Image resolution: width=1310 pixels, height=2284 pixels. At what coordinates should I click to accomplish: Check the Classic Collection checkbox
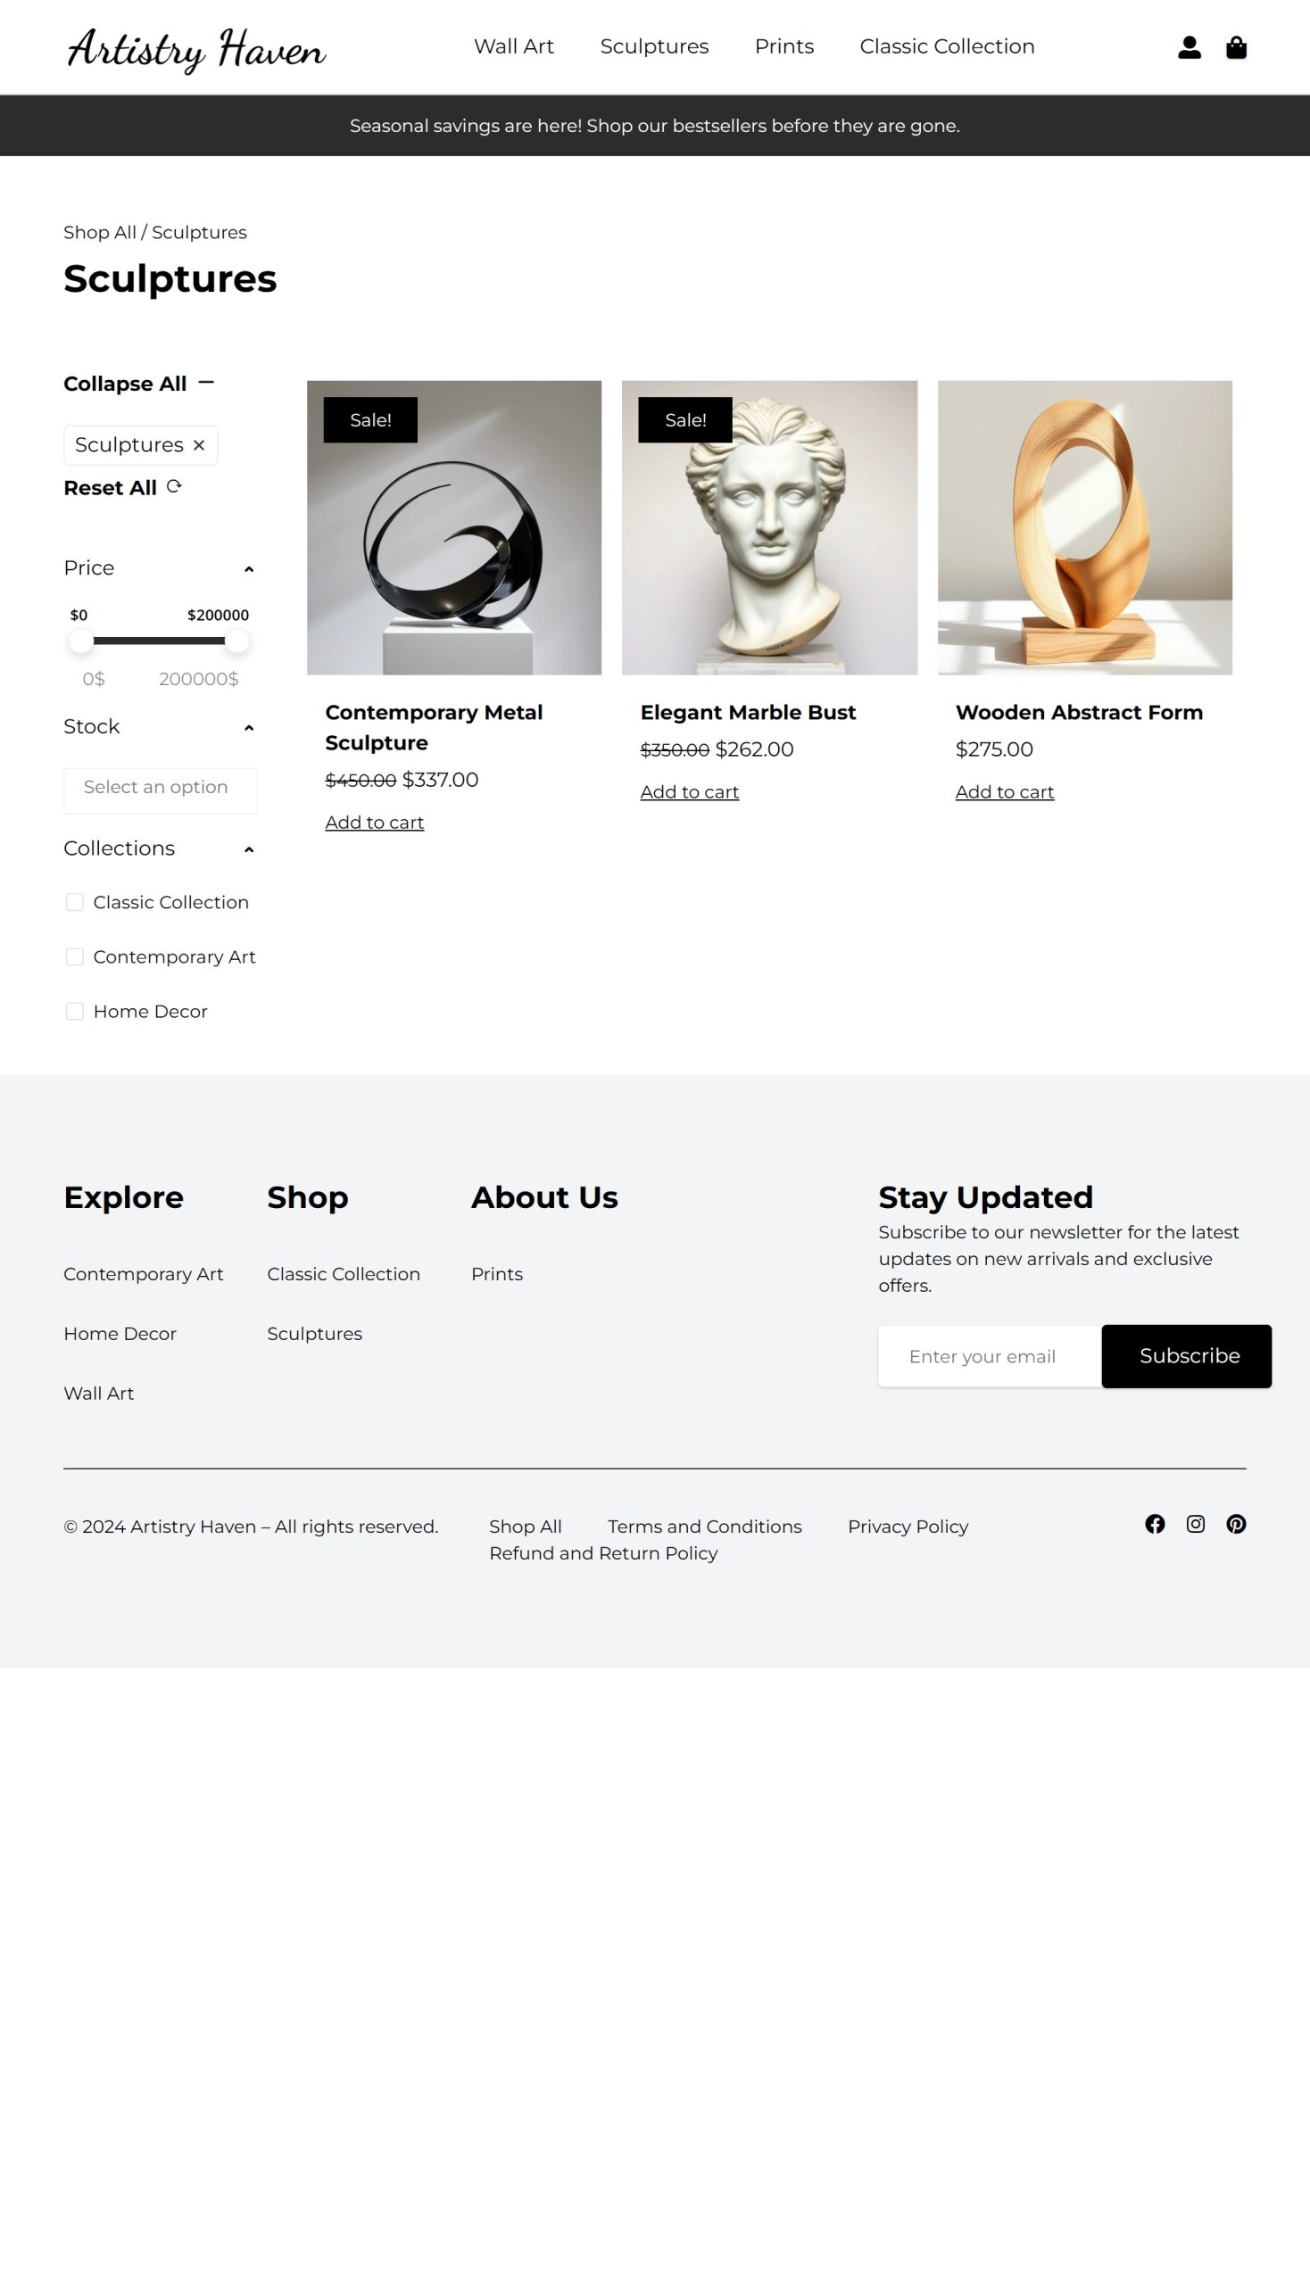75,902
